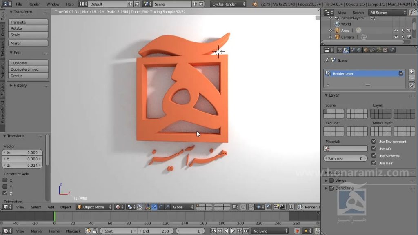418x235 pixels.
Task: Uncheck the Z constraint axis checkbox
Action: 5,193
